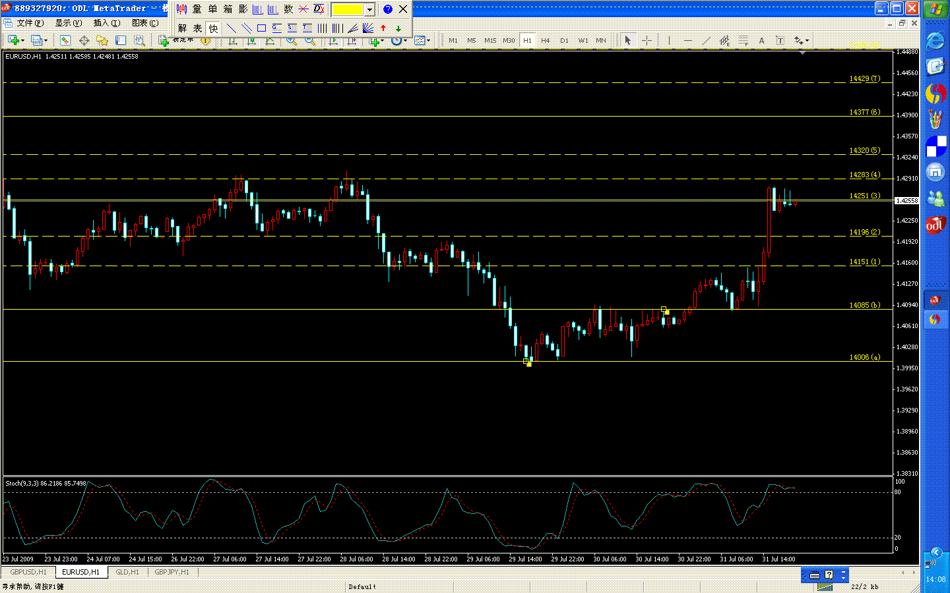Click the red up arrow icon
This screenshot has width=950, height=593.
[383, 28]
